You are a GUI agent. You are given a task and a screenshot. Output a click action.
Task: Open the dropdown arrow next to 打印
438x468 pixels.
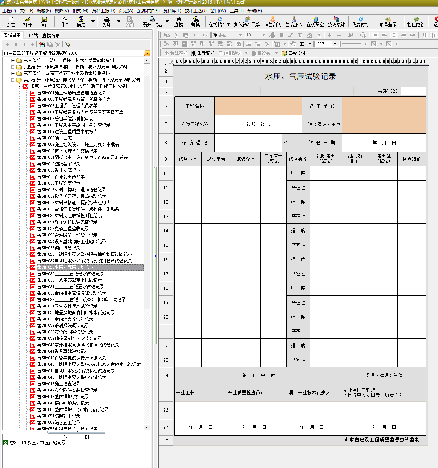[x=119, y=21]
